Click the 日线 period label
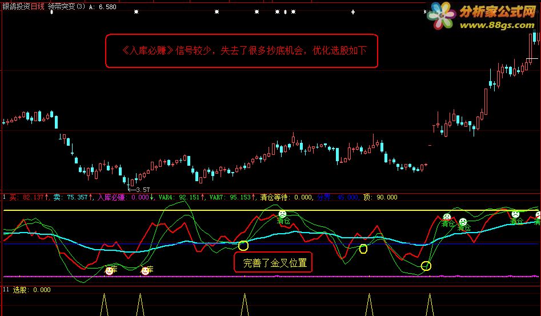 click(38, 6)
